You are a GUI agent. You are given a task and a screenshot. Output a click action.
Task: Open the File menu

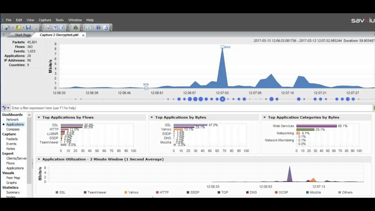point(8,20)
